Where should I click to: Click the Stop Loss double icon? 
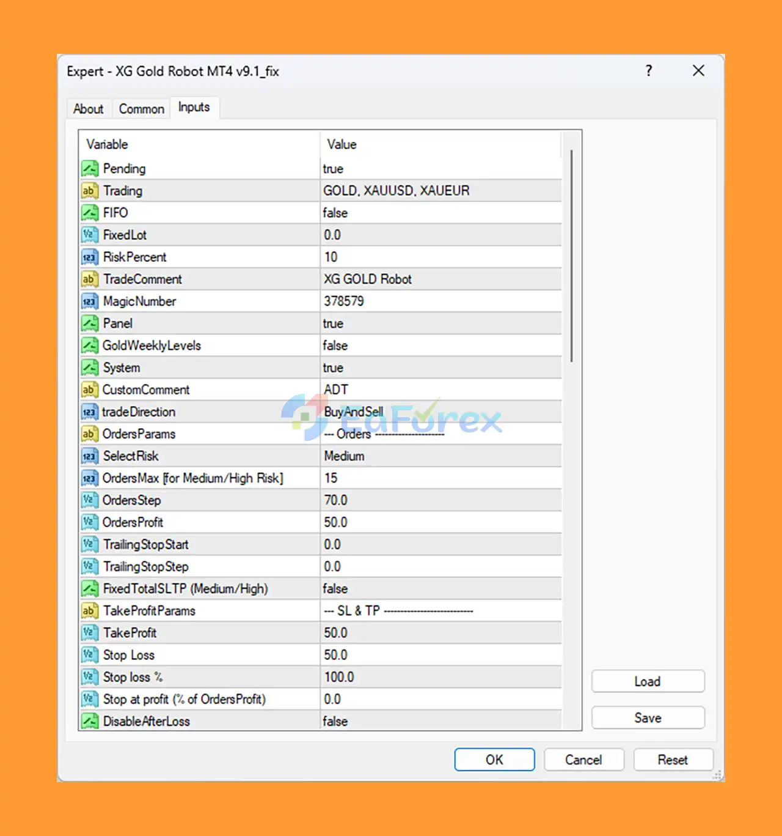pyautogui.click(x=90, y=655)
